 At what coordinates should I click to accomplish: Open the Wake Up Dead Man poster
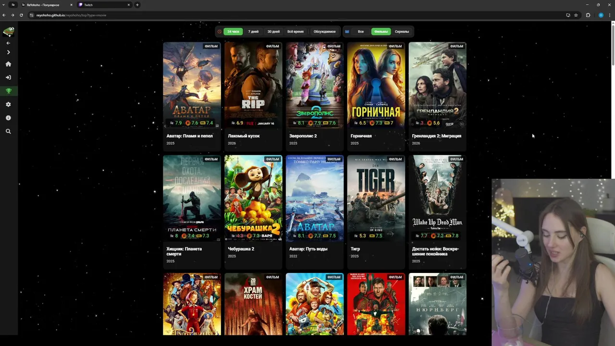coord(438,198)
